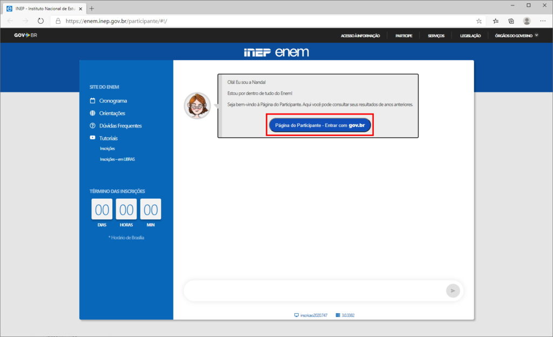Image resolution: width=553 pixels, height=337 pixels.
Task: Open the Serviços menu item
Action: pyautogui.click(x=436, y=36)
